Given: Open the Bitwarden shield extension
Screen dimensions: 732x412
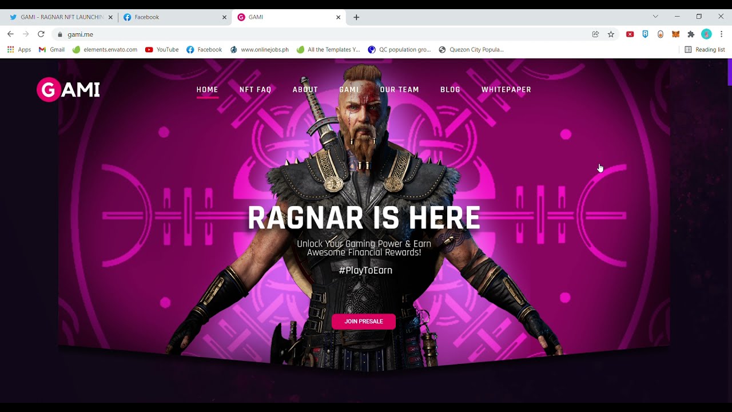Looking at the screenshot, I should click(645, 34).
